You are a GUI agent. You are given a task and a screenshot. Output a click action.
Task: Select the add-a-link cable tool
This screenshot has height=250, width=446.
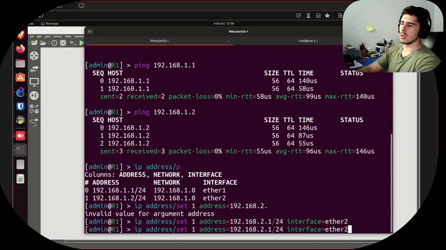tap(34, 122)
